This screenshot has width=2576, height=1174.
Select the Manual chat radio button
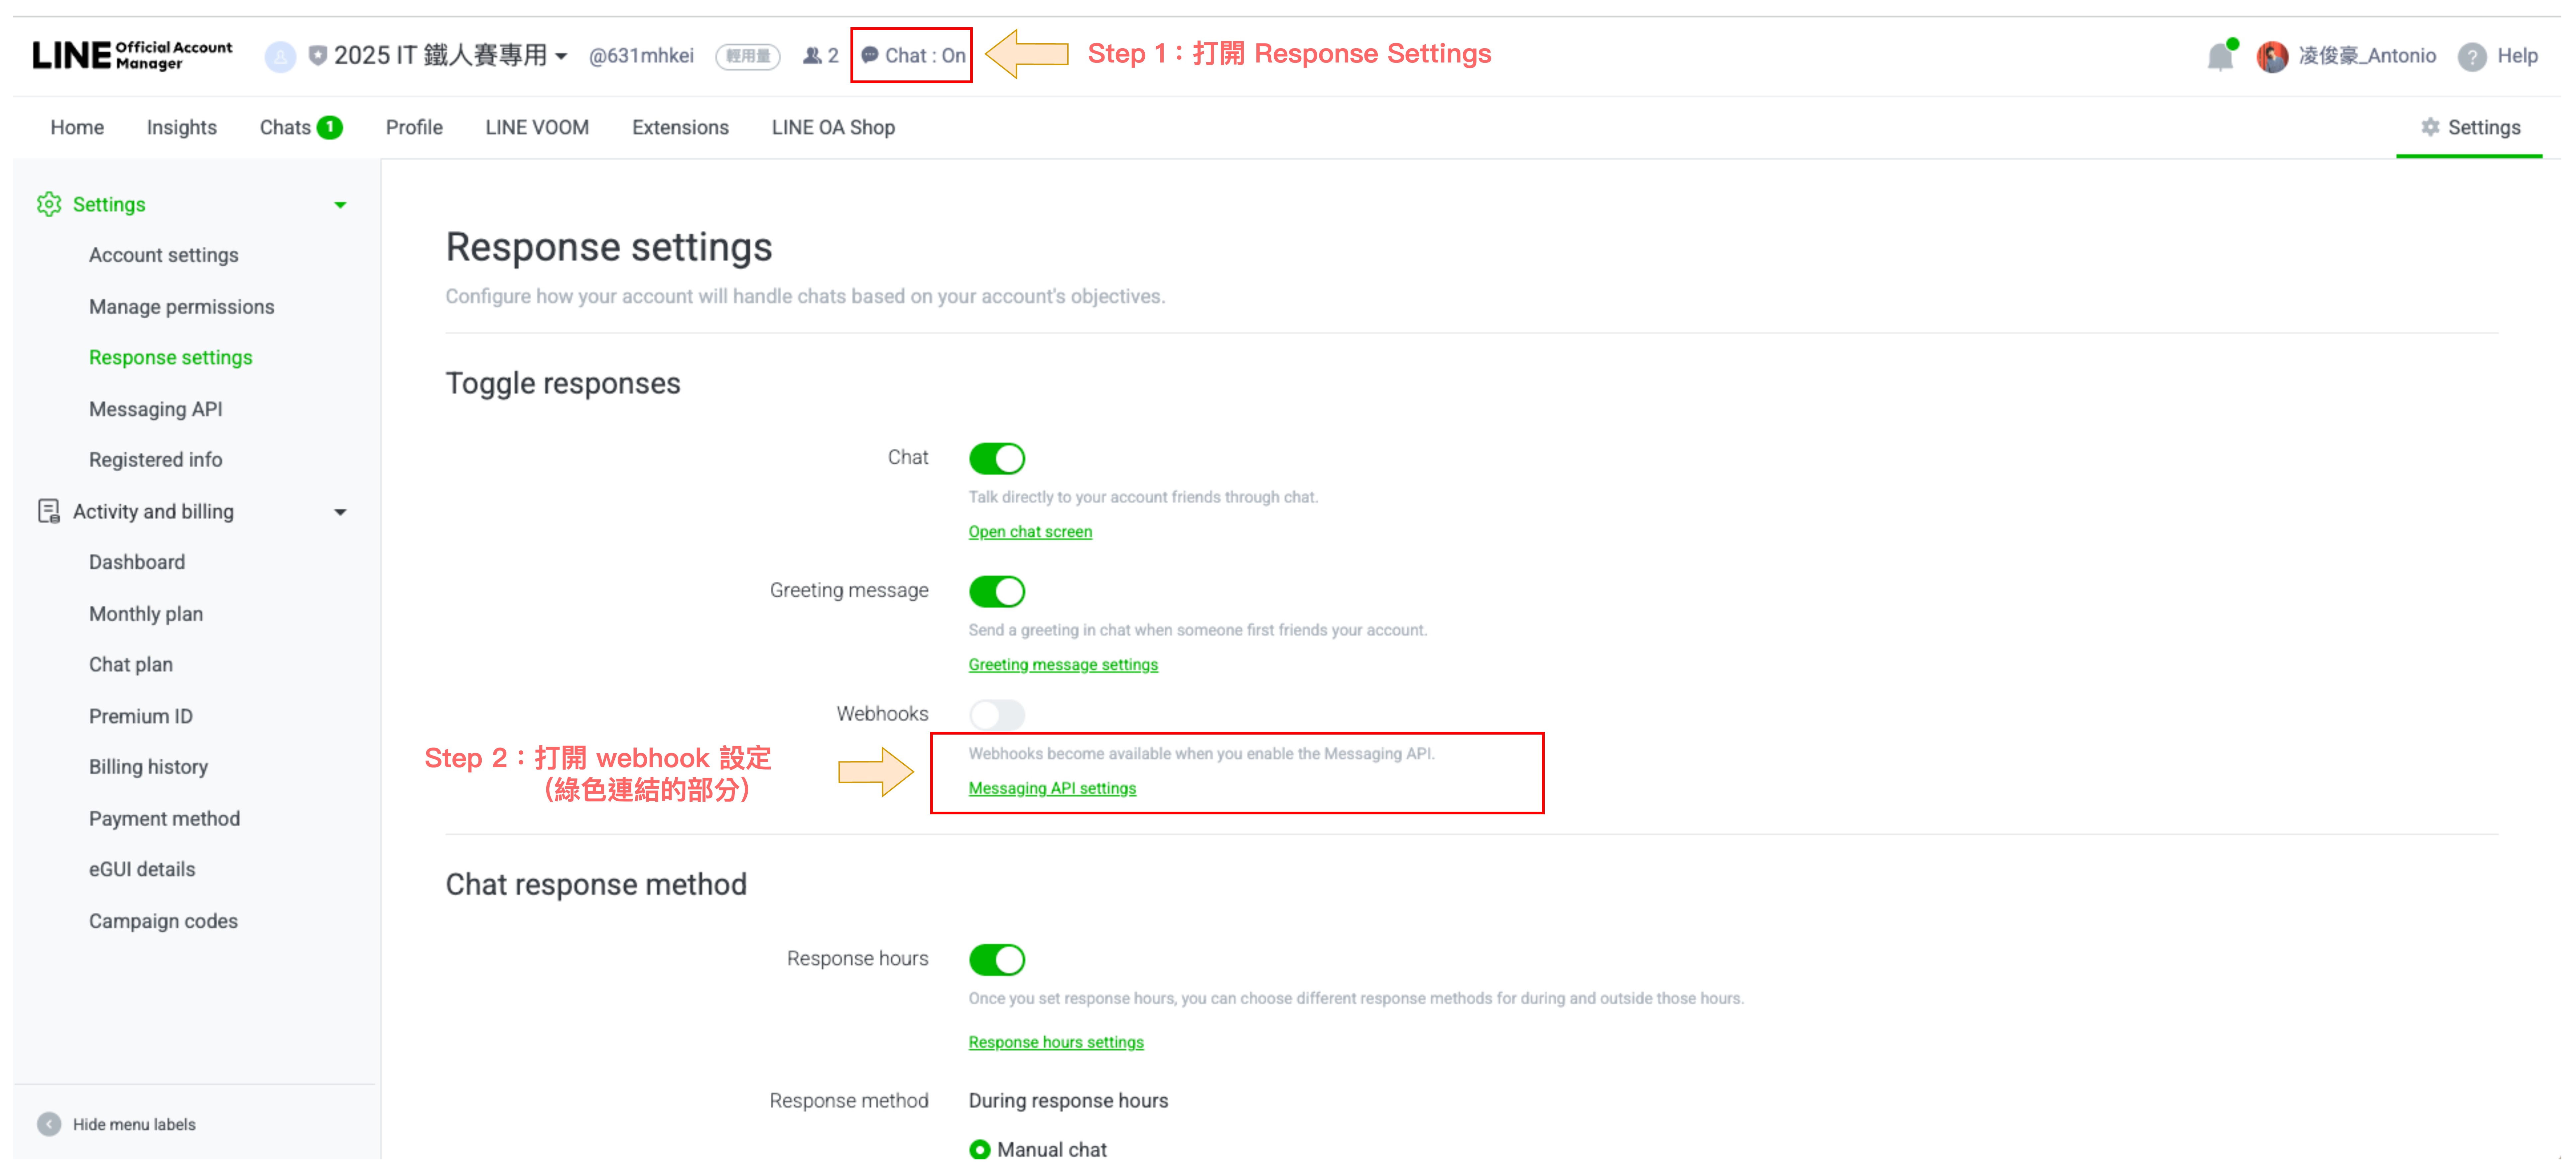980,1150
